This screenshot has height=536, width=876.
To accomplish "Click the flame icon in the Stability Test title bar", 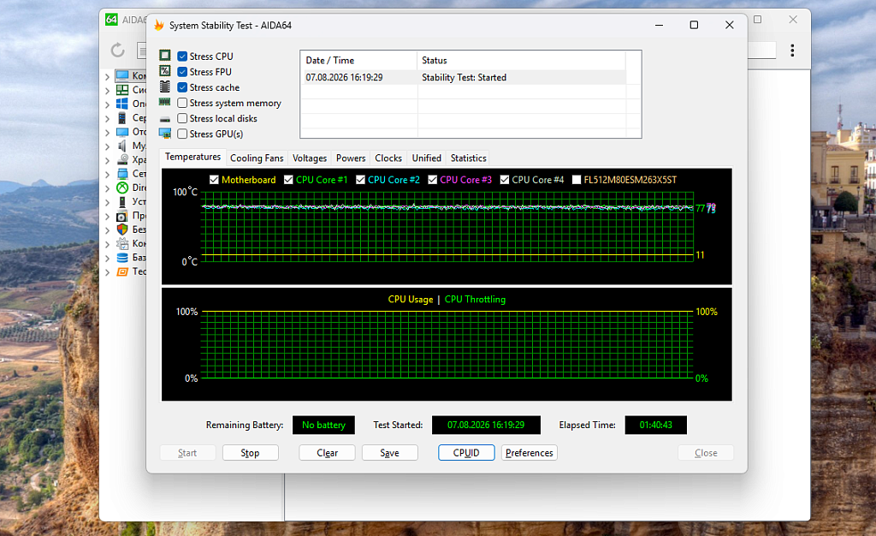I will 158,25.
